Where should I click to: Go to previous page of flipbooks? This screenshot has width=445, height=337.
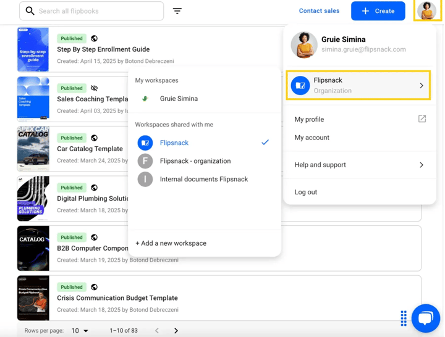(x=157, y=330)
